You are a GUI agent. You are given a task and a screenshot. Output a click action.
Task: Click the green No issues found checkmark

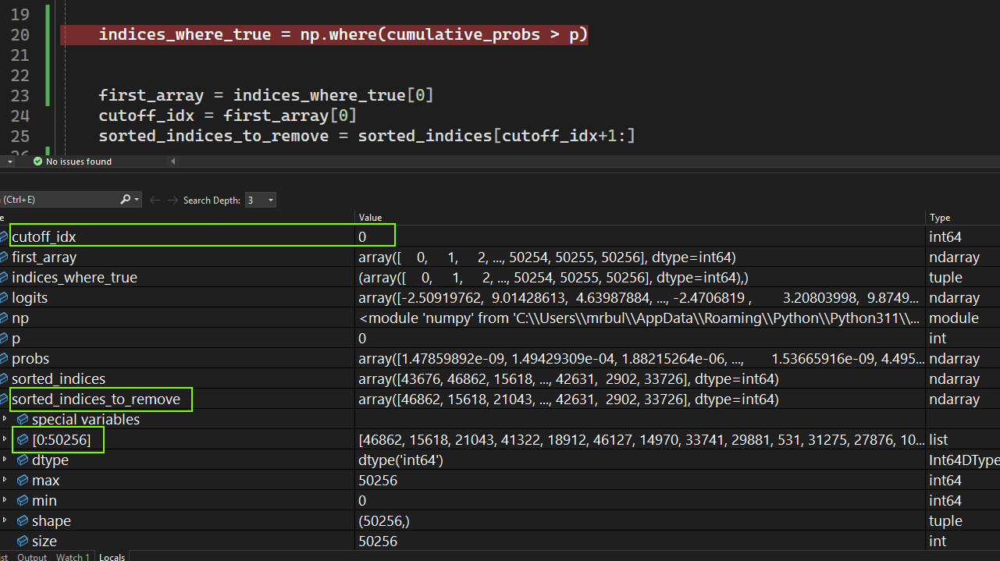(x=37, y=162)
